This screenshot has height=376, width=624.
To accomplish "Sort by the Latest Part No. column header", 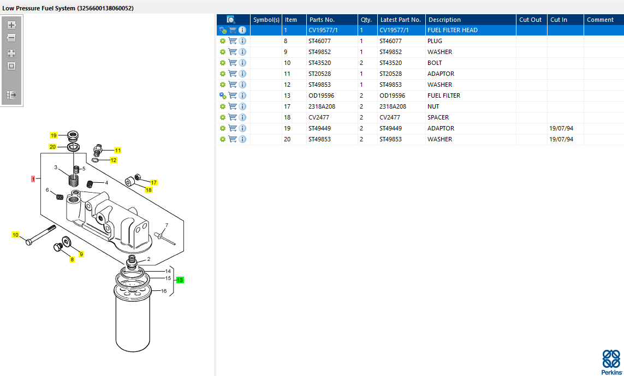I will (401, 20).
